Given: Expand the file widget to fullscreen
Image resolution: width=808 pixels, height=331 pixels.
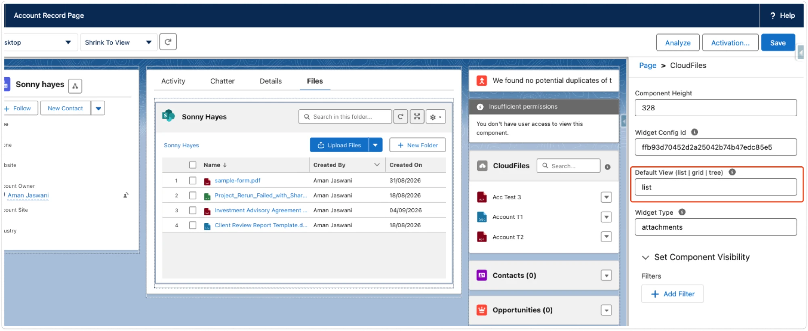Looking at the screenshot, I should tap(417, 117).
